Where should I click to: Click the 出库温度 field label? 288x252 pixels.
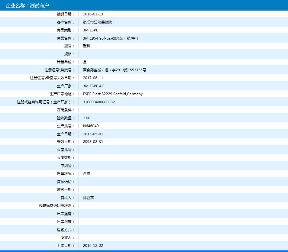[x=65, y=214]
